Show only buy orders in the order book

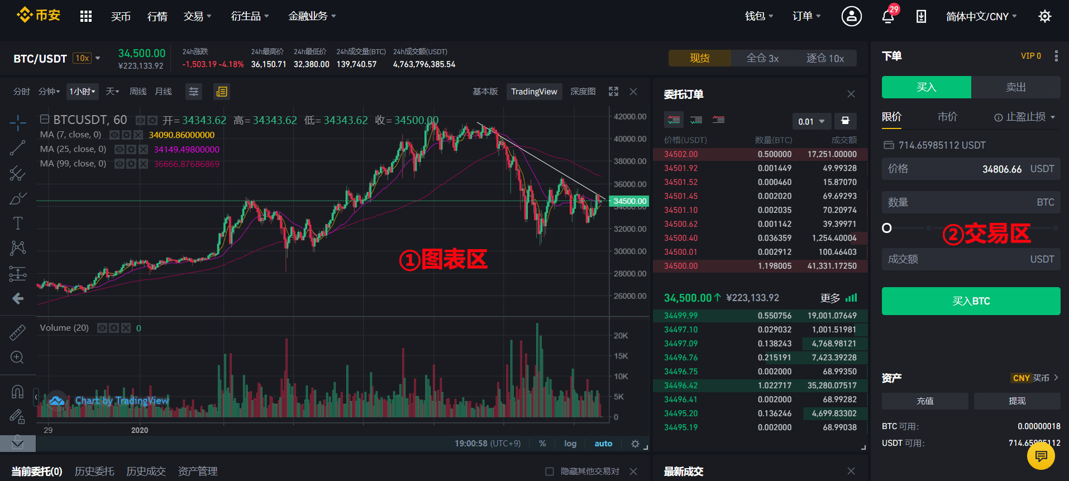pos(696,120)
